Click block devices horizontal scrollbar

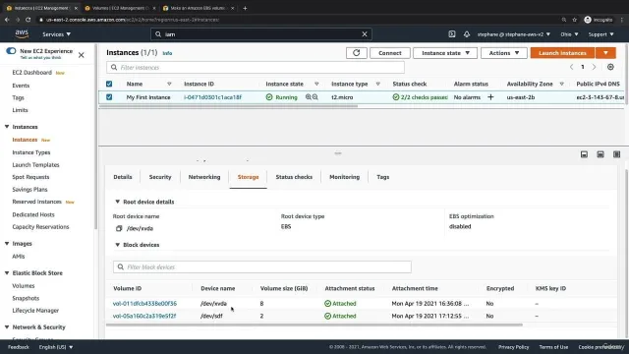point(314,324)
